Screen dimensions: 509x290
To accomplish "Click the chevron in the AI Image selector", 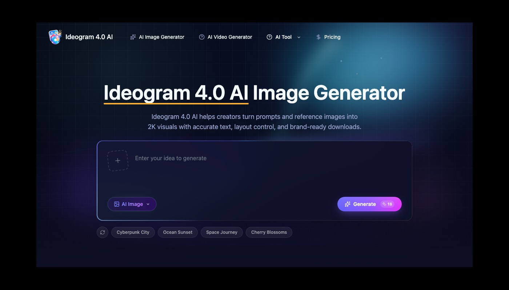I will [x=148, y=204].
